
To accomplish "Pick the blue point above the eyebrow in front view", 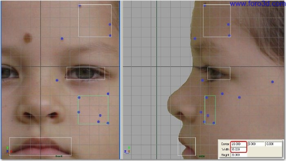I will click(x=62, y=39).
